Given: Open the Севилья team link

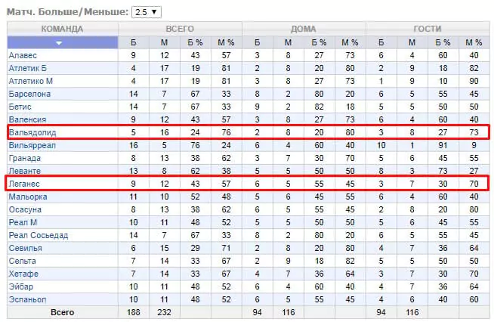Looking at the screenshot, I should (x=25, y=248).
